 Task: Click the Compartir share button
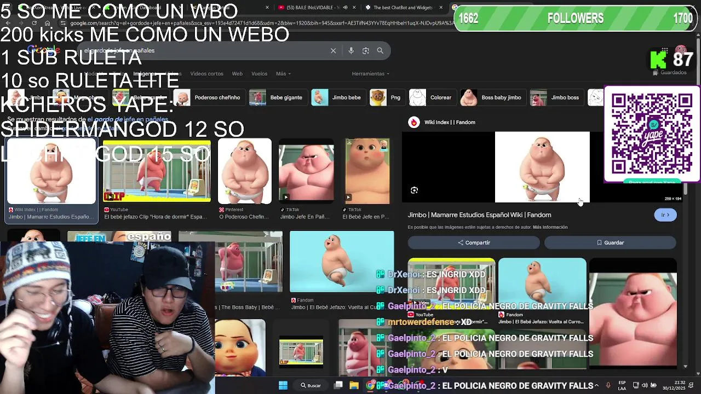click(474, 242)
